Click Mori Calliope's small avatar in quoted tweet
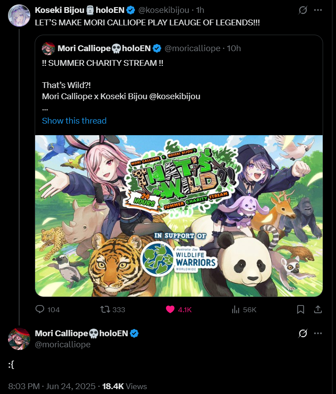Viewport: 336px width, 394px height. 48,48
